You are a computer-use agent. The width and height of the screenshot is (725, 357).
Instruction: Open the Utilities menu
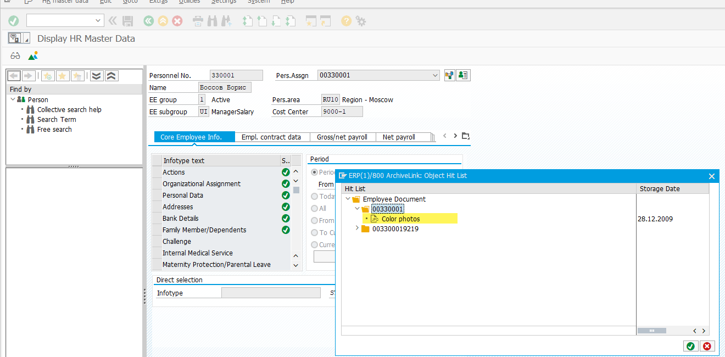point(189,2)
